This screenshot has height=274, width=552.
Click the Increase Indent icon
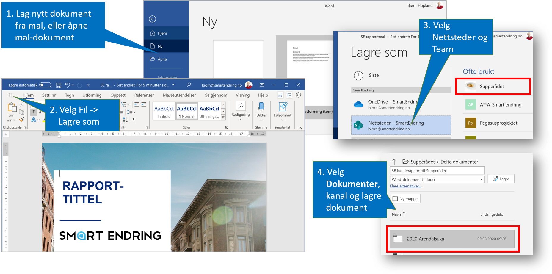[144, 104]
